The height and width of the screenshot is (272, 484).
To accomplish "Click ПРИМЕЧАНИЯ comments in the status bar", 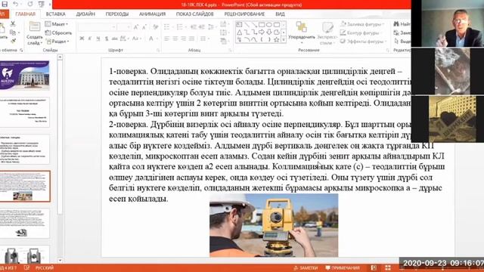I will click(343, 268).
